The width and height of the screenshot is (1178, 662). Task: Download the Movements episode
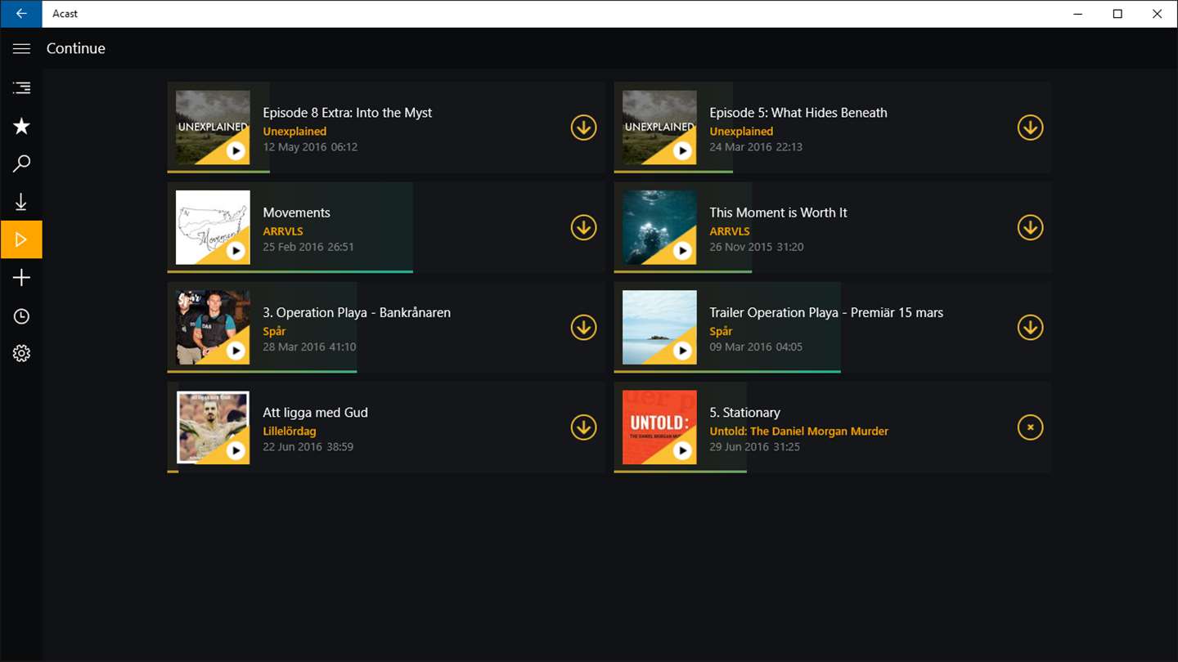[583, 227]
